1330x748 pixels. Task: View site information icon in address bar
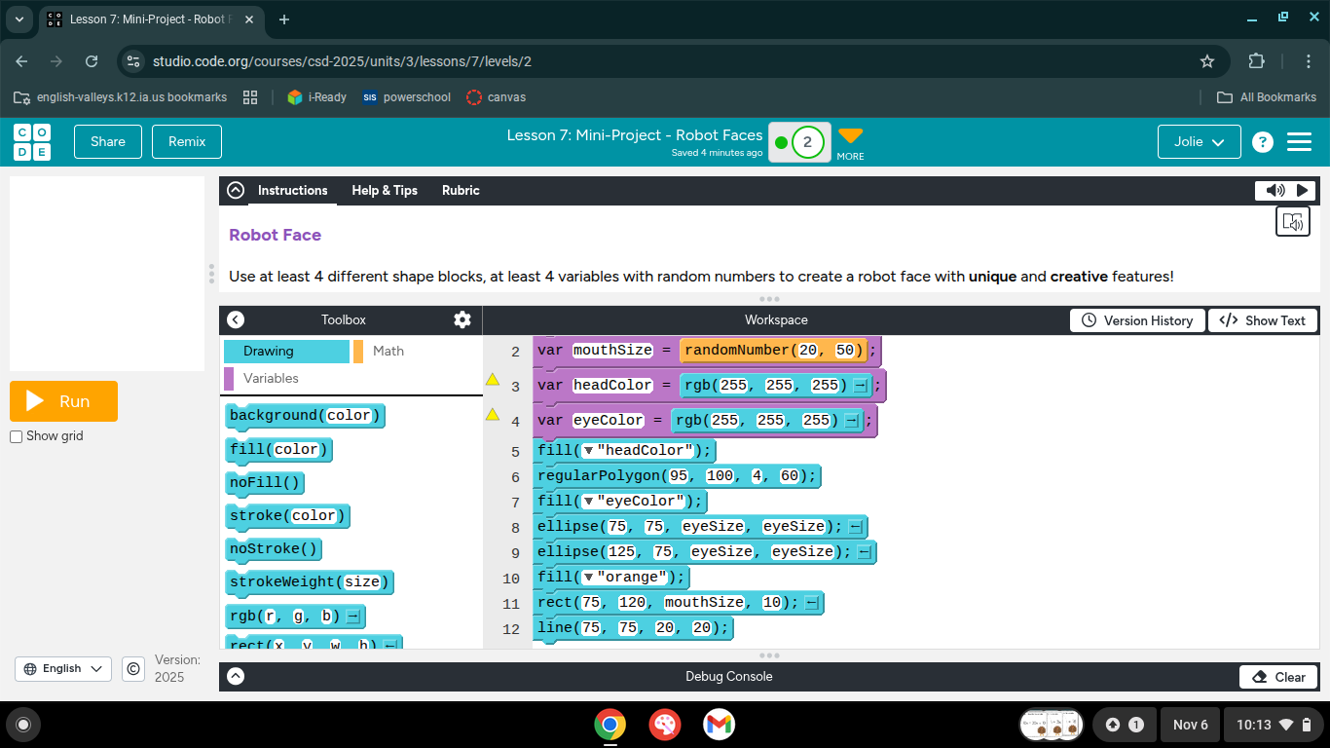[133, 61]
